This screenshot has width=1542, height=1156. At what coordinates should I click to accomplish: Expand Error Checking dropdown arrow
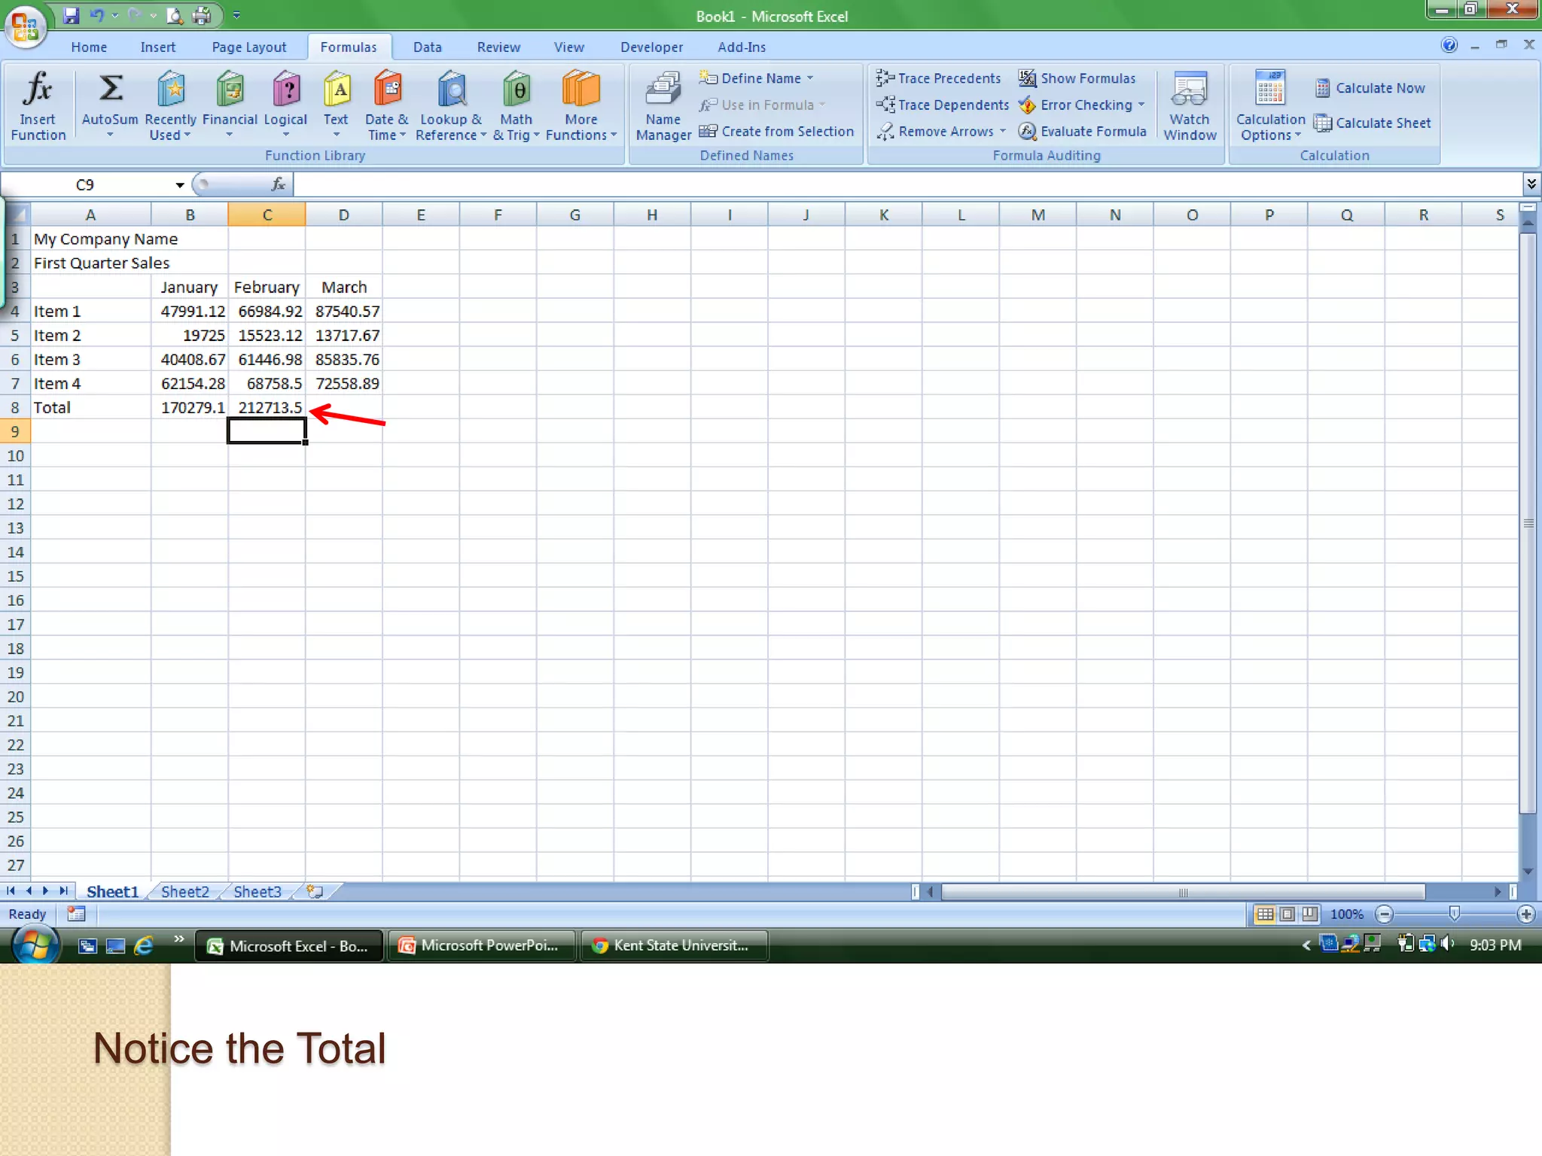[1142, 105]
